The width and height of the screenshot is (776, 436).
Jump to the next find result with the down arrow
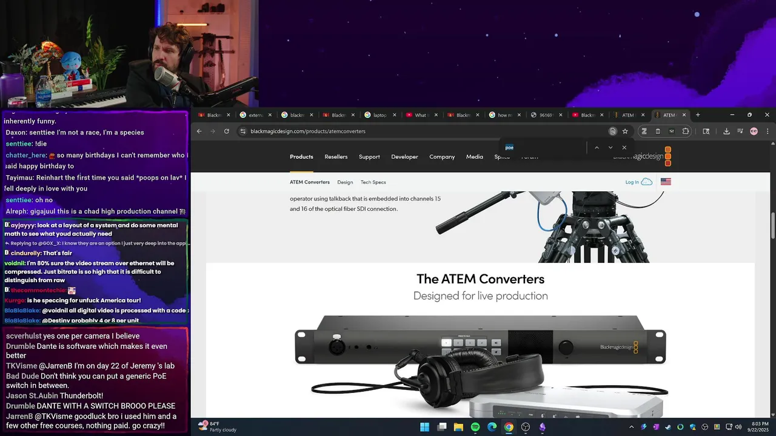(x=610, y=148)
